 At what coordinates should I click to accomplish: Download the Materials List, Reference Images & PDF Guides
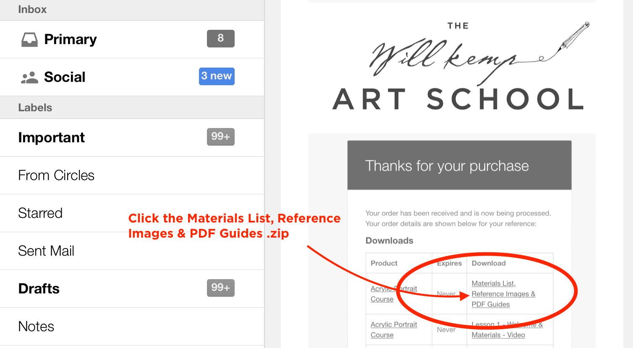coord(503,293)
